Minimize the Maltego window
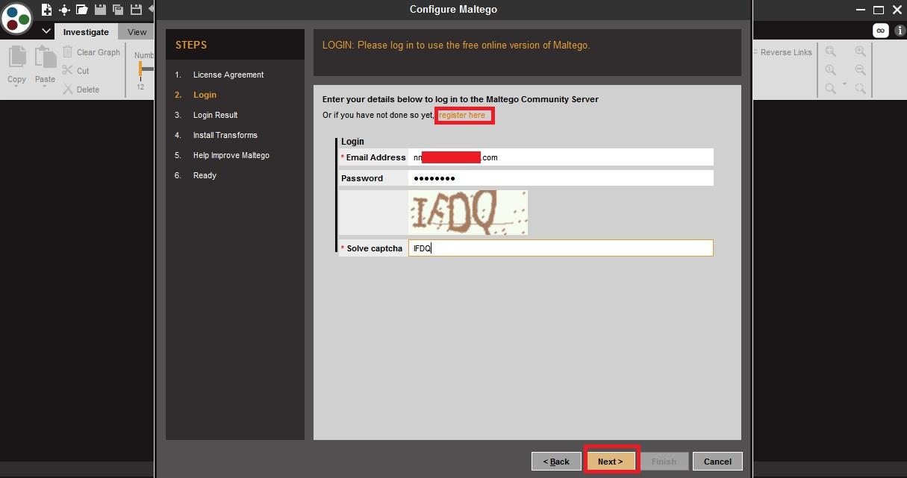 [860, 10]
